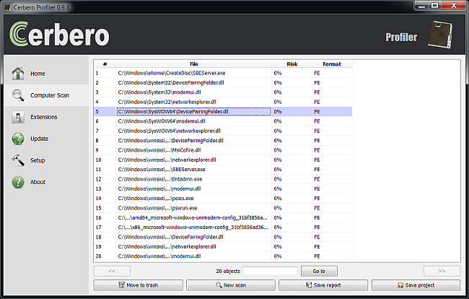This screenshot has height=299, width=469.
Task: Sort by the Format column header
Action: 332,64
